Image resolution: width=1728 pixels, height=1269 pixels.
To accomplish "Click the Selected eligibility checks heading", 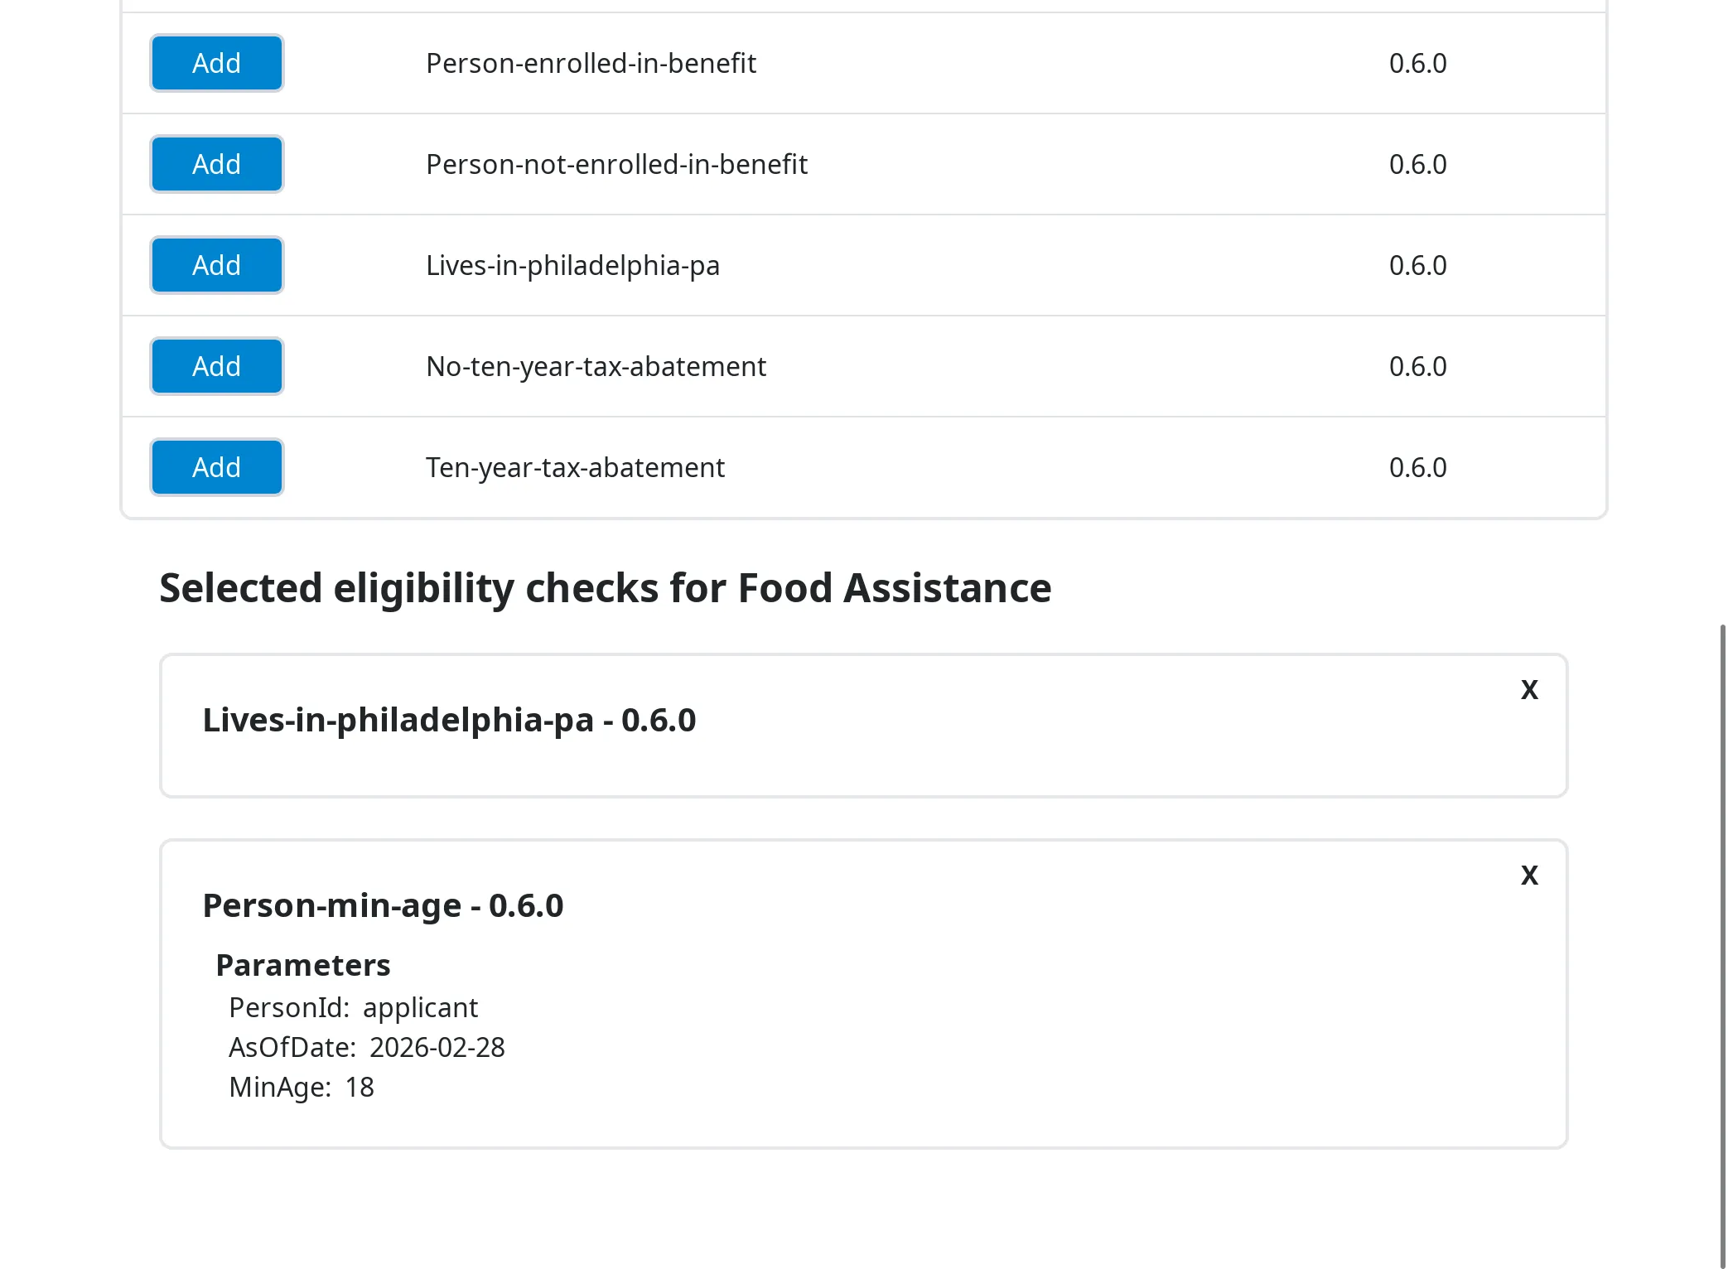I will 606,588.
